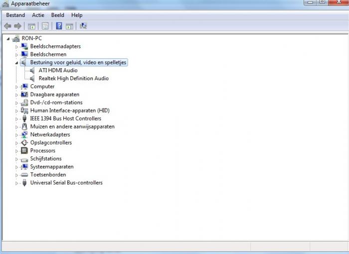This screenshot has height=254, width=349.
Task: Select the Opslagcontrollers label
Action: coord(51,142)
